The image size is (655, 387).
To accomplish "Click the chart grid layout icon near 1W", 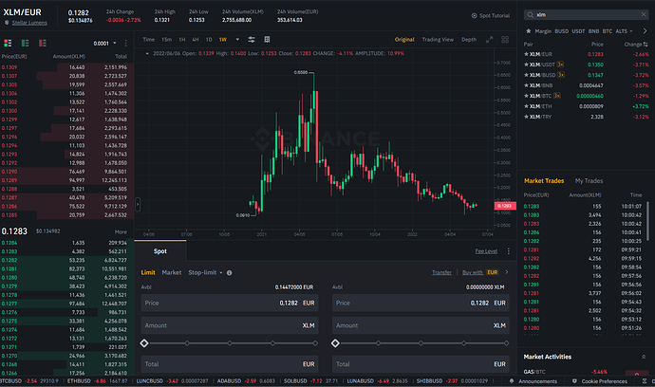I will click(x=267, y=40).
